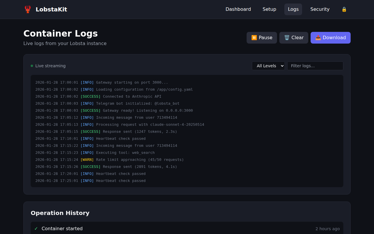
Task: Select a log level from the level selector
Action: [x=268, y=66]
